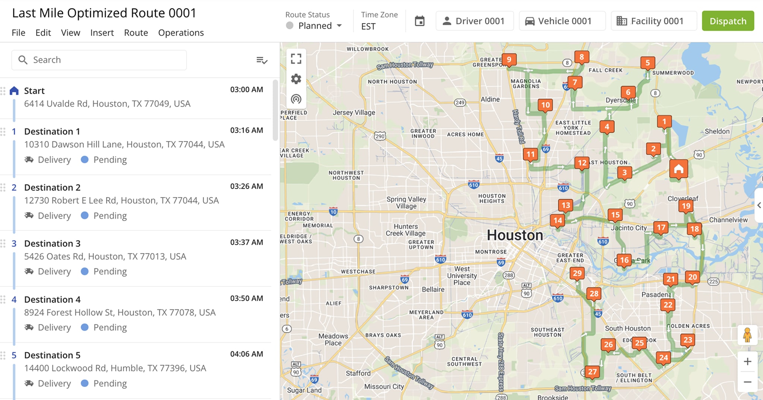Open the Route Status Planned dropdown
This screenshot has width=763, height=400.
click(315, 26)
